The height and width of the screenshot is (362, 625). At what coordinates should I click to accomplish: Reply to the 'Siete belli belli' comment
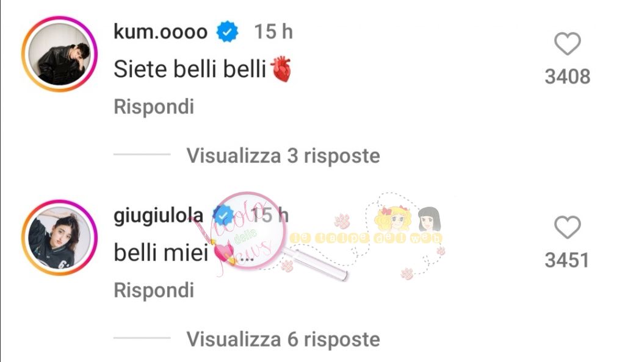tap(154, 107)
